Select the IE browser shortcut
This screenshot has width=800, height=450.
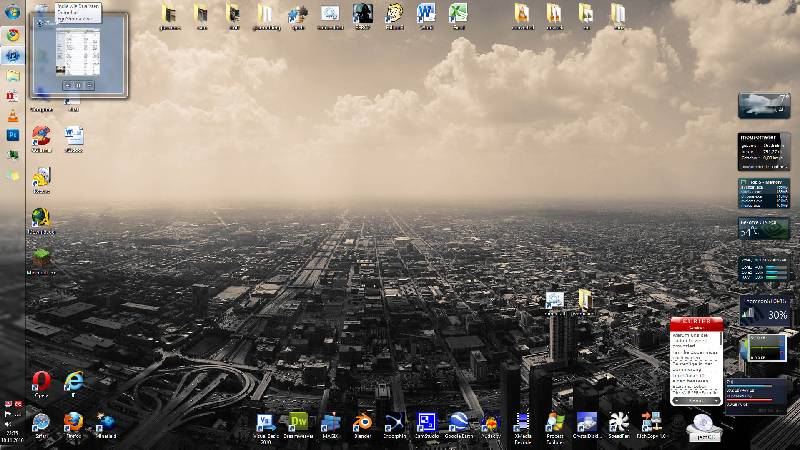pos(74,385)
